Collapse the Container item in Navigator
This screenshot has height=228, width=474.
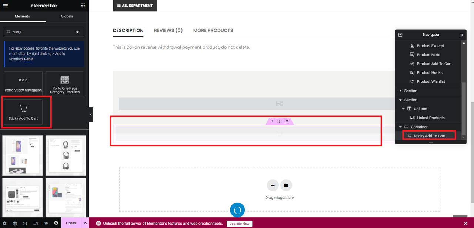[400, 127]
